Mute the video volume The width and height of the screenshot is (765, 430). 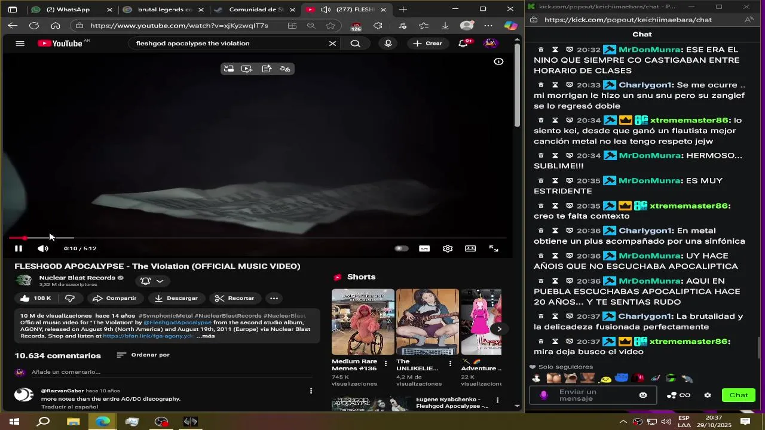point(42,248)
